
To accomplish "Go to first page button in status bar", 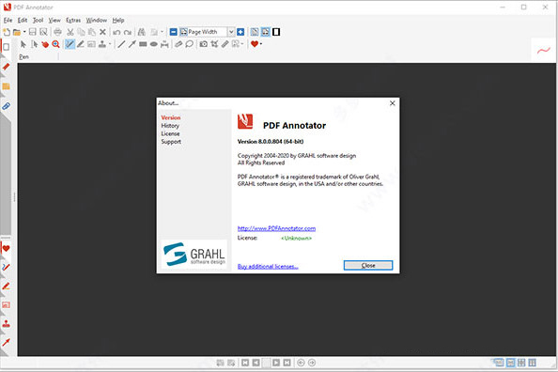I will tap(245, 363).
